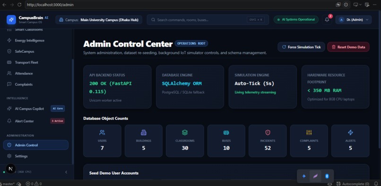Click the Incidents count 52
Image resolution: width=381 pixels, height=186 pixels.
click(x=268, y=148)
